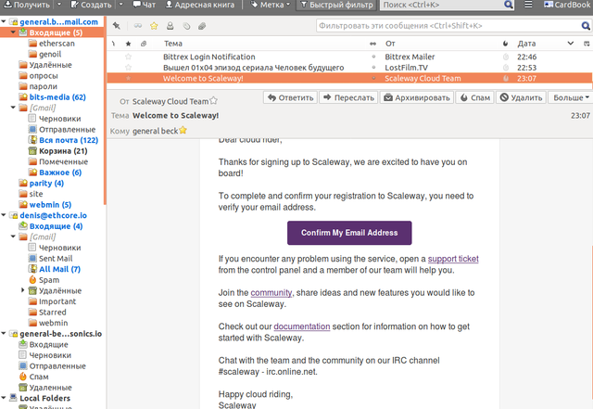Mark the message as Спам

474,97
